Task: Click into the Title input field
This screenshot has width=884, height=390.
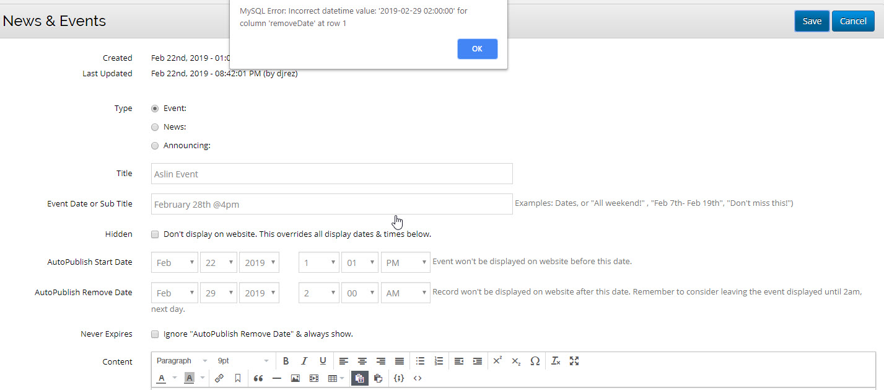Action: (x=331, y=174)
